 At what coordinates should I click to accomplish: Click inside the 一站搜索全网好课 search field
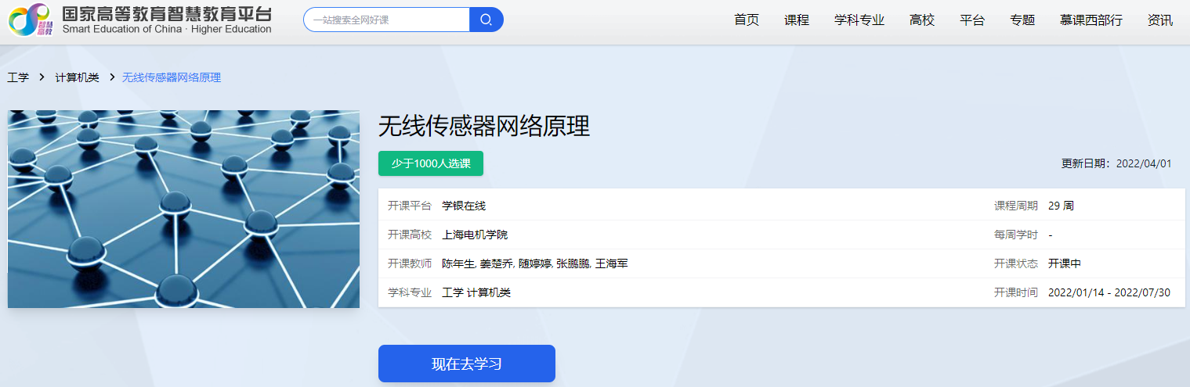pos(385,20)
